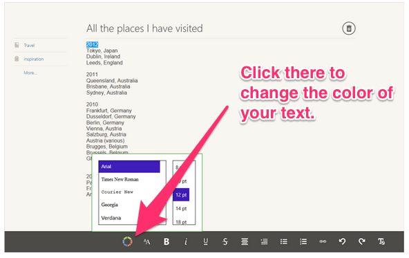This screenshot has width=409, height=258.
Task: Insert a numbered list
Action: [x=303, y=242]
